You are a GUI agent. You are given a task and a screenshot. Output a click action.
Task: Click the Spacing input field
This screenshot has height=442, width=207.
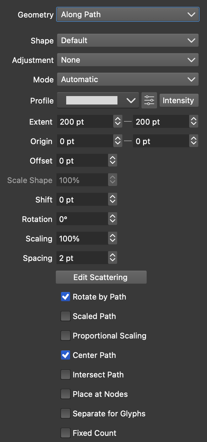click(82, 258)
